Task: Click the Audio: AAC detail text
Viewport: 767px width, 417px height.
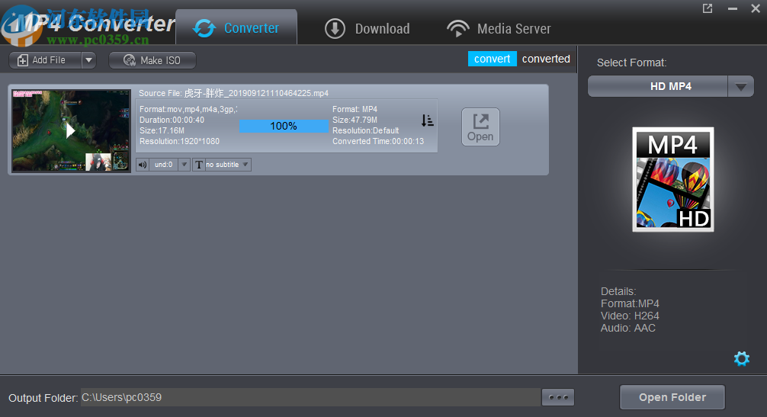Action: pos(628,328)
